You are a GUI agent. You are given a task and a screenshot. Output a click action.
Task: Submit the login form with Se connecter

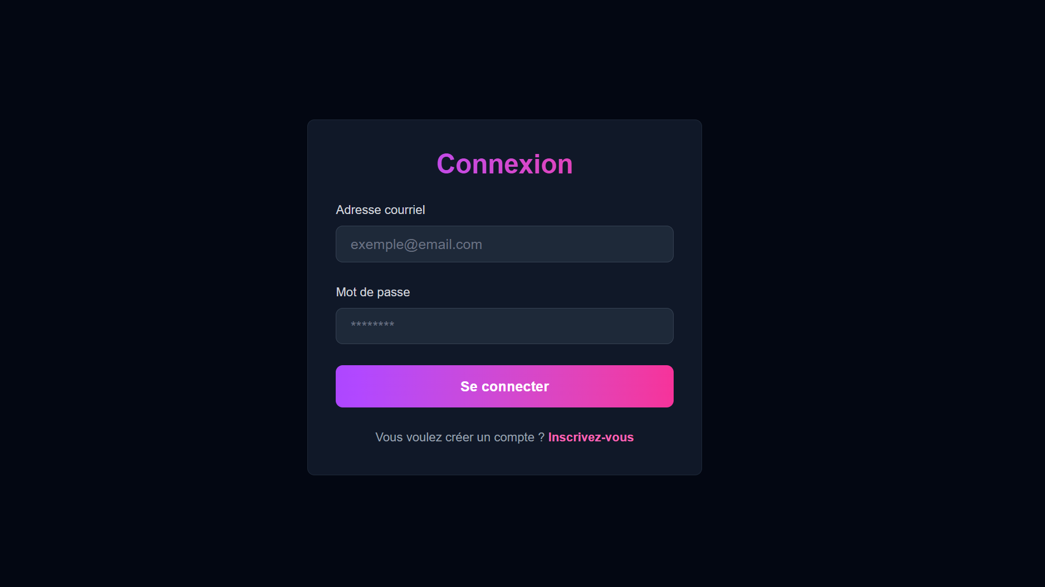(504, 386)
